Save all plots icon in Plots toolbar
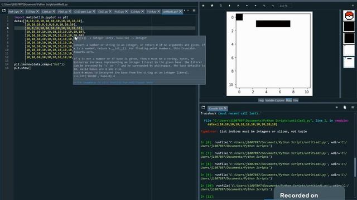This screenshot has width=357, height=200. click(x=212, y=6)
